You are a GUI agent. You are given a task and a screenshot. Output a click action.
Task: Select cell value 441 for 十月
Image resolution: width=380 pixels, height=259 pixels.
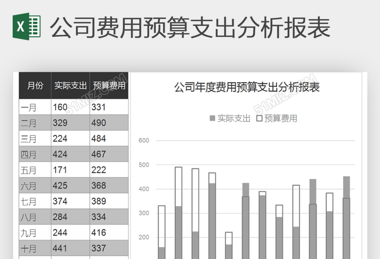click(60, 248)
